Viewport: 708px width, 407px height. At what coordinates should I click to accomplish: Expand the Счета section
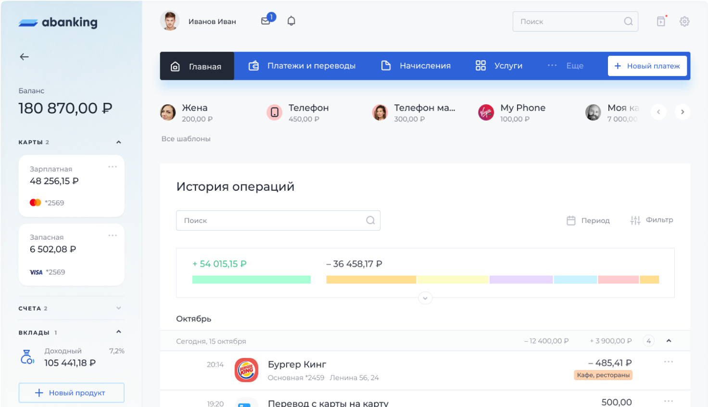point(118,308)
